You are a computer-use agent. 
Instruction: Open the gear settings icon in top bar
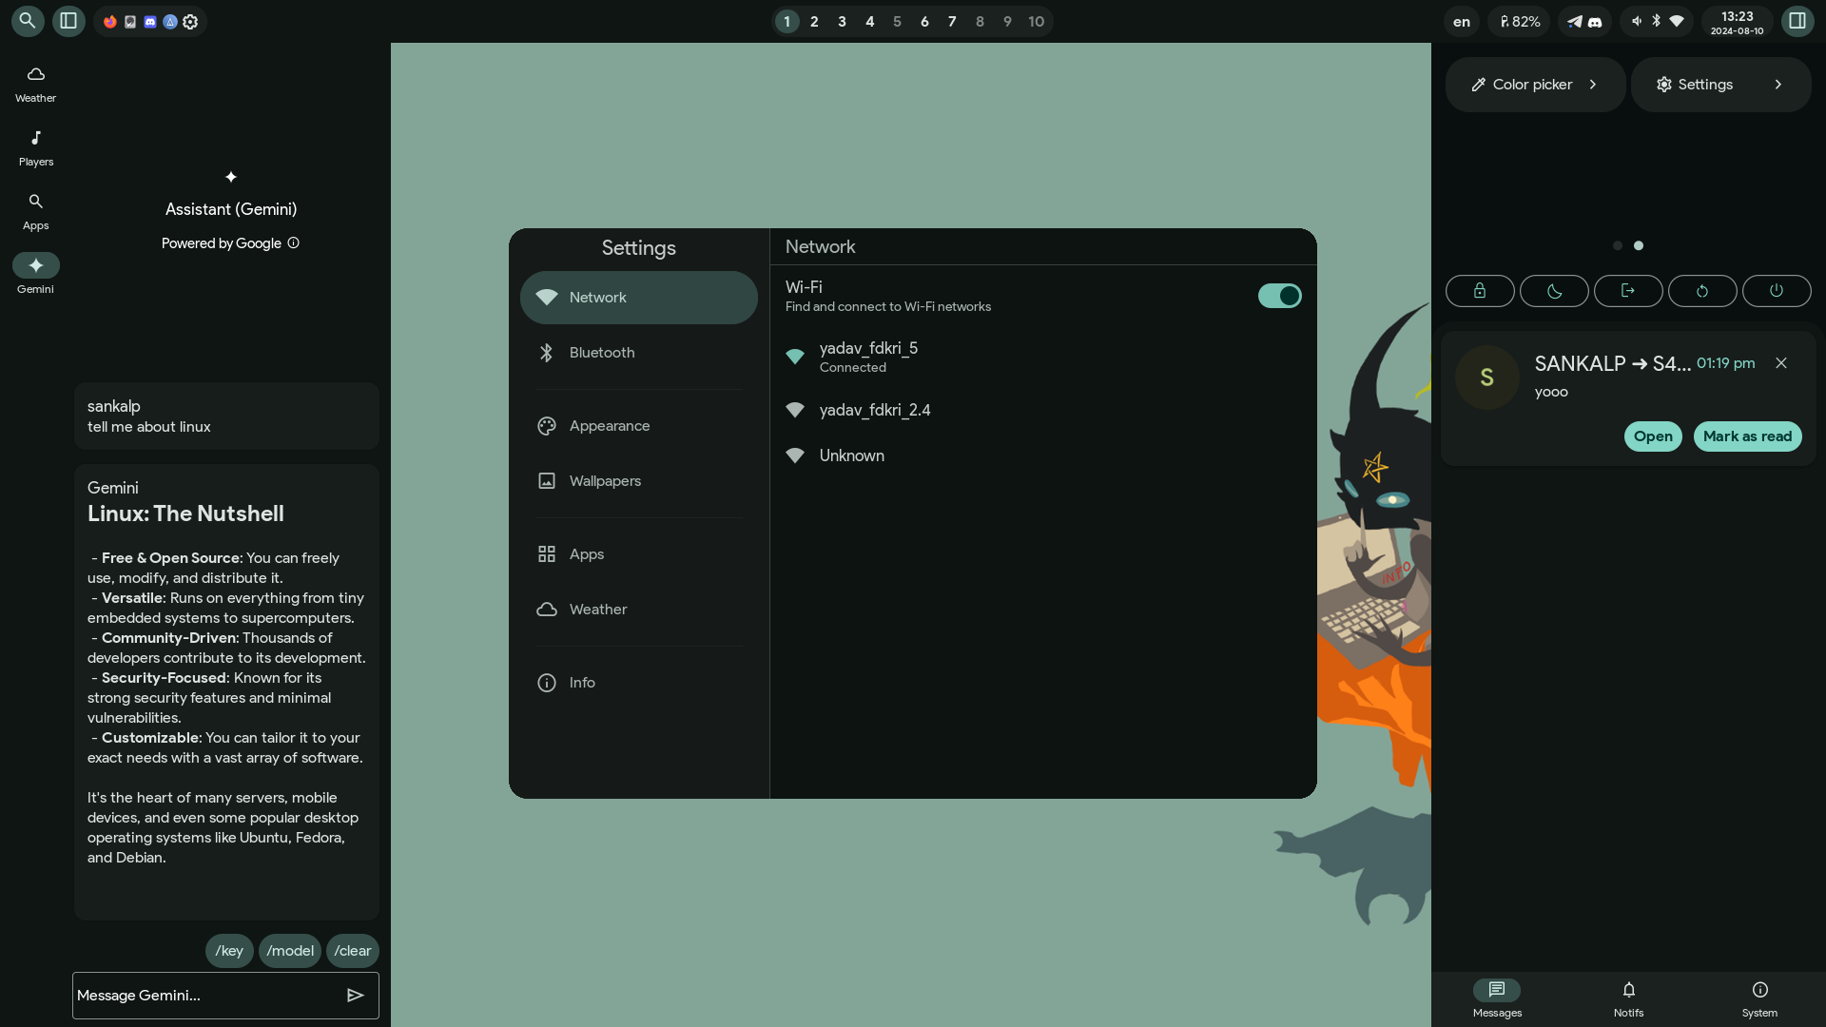click(190, 22)
